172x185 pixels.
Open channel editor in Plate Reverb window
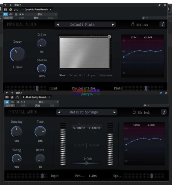5,9
